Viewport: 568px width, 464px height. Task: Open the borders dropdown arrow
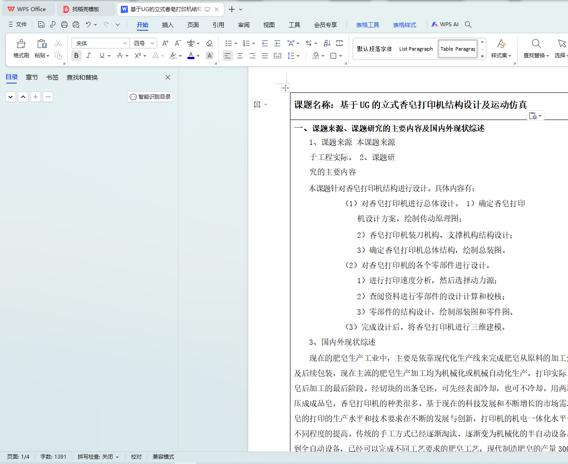tap(341, 56)
